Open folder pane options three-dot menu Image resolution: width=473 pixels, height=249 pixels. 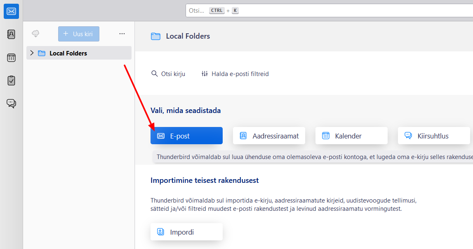click(122, 34)
